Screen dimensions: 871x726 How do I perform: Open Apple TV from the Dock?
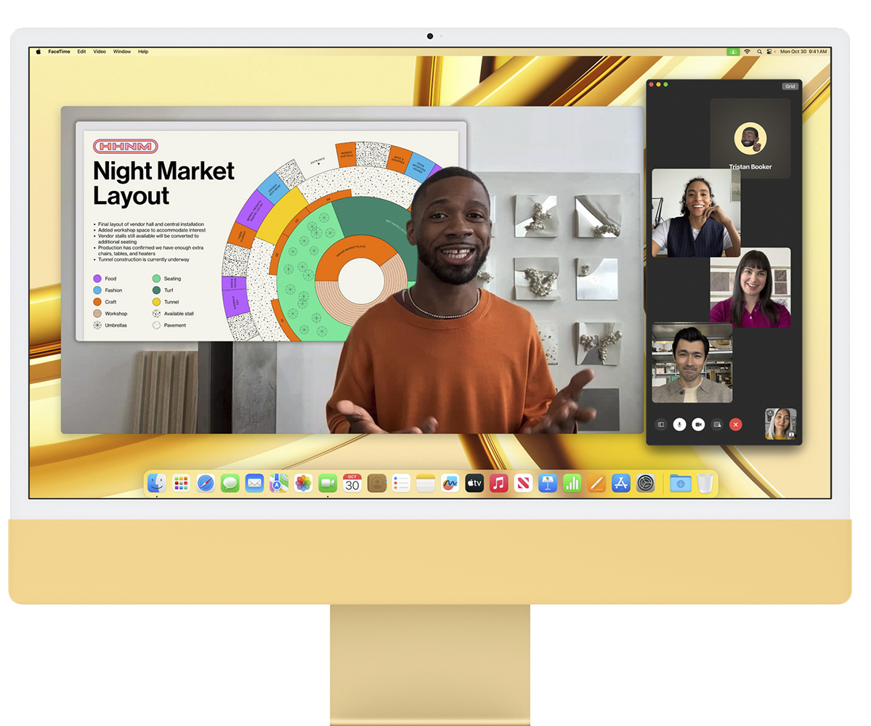pos(474,484)
